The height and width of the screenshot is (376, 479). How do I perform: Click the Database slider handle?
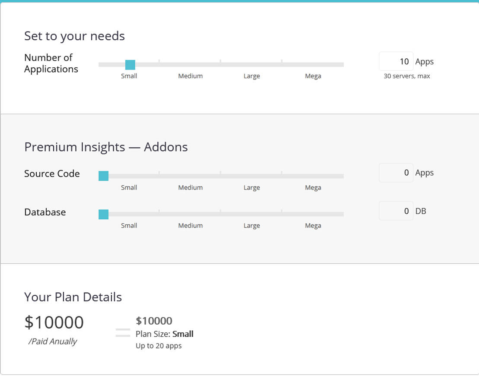pos(104,214)
